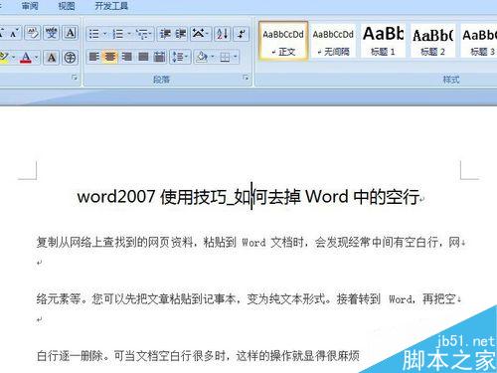Apply the 无间隔 style
497x373 pixels.
pos(333,41)
